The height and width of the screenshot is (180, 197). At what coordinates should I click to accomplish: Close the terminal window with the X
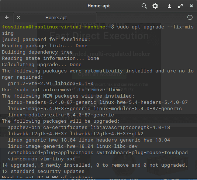click(x=191, y=6)
